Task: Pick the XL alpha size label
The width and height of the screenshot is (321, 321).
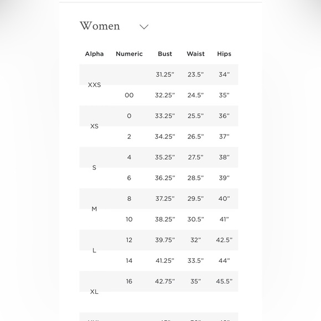Action: coord(95,292)
